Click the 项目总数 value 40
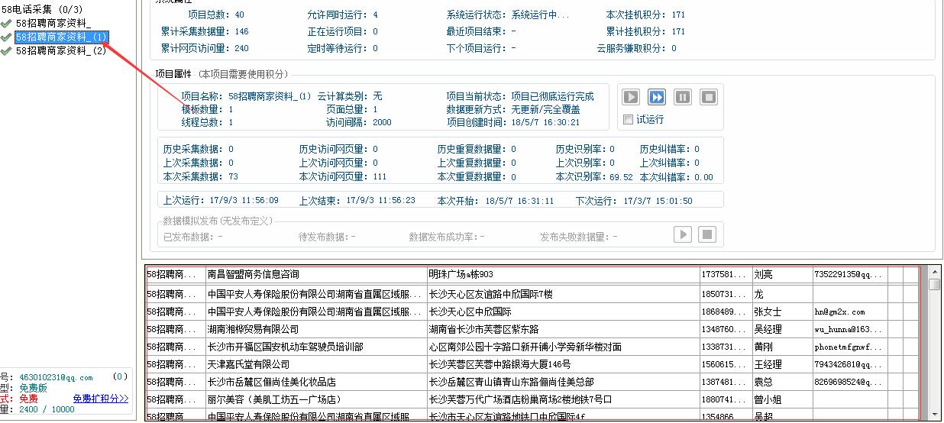The height and width of the screenshot is (423, 944). 240,15
